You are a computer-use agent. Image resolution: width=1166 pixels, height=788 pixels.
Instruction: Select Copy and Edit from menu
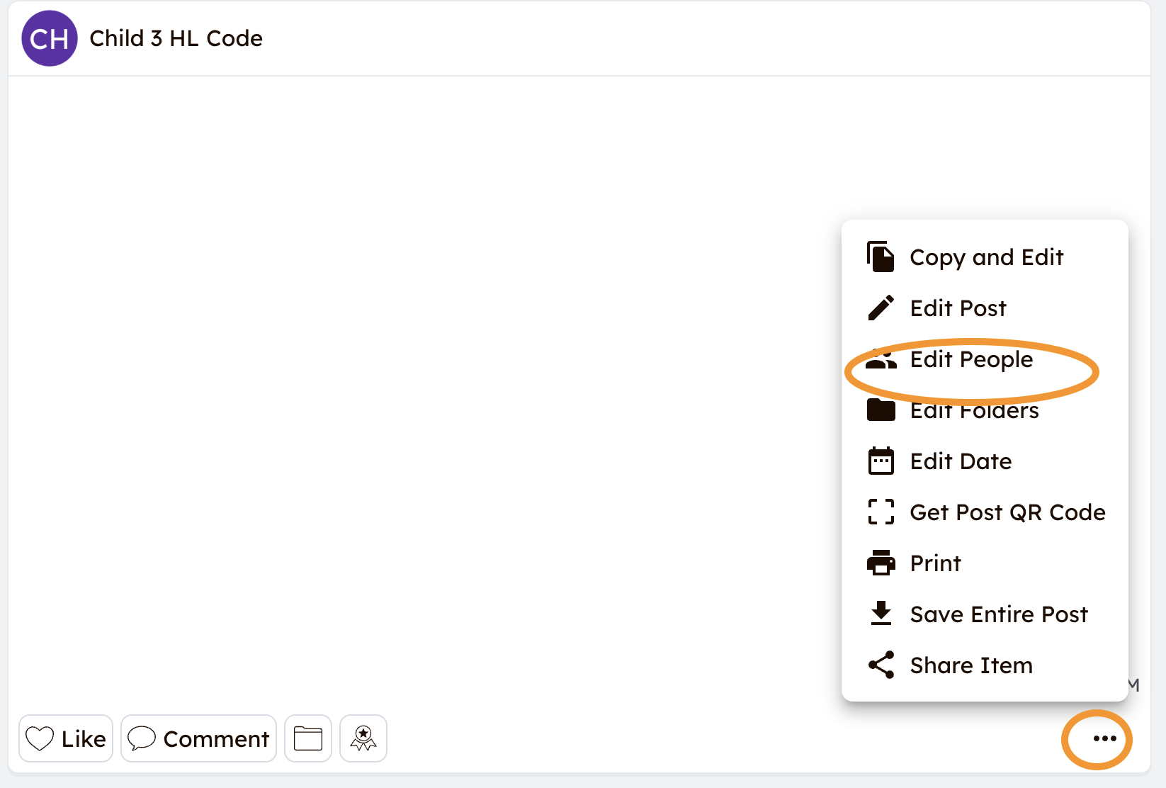985,257
